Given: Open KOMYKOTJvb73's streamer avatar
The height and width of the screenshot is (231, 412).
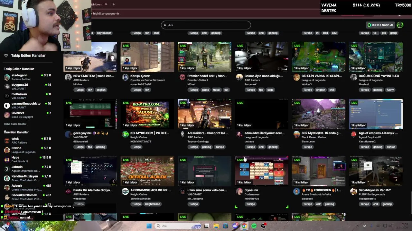Looking at the screenshot, I should coord(125,134).
